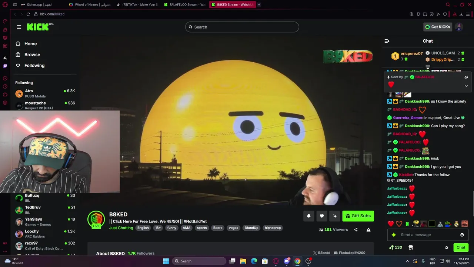The width and height of the screenshot is (474, 267).
Task: Open File Explorer from the taskbar
Action: [x=243, y=261]
